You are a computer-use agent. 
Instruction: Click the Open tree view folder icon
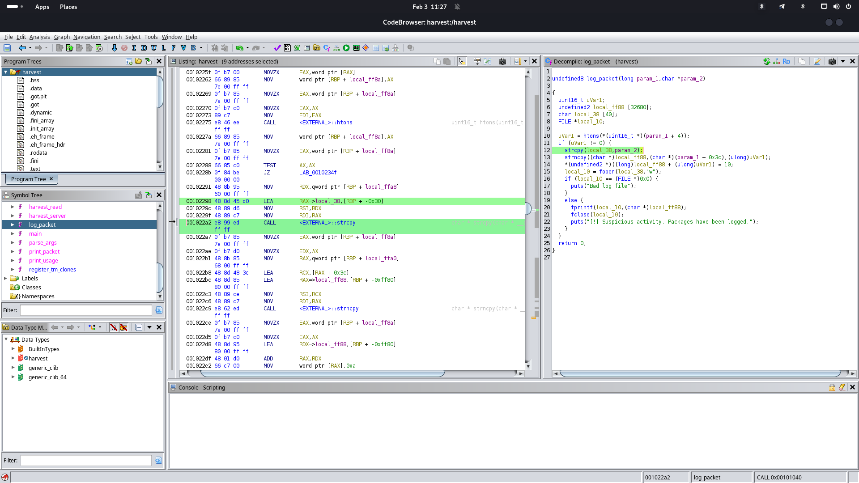pos(139,61)
